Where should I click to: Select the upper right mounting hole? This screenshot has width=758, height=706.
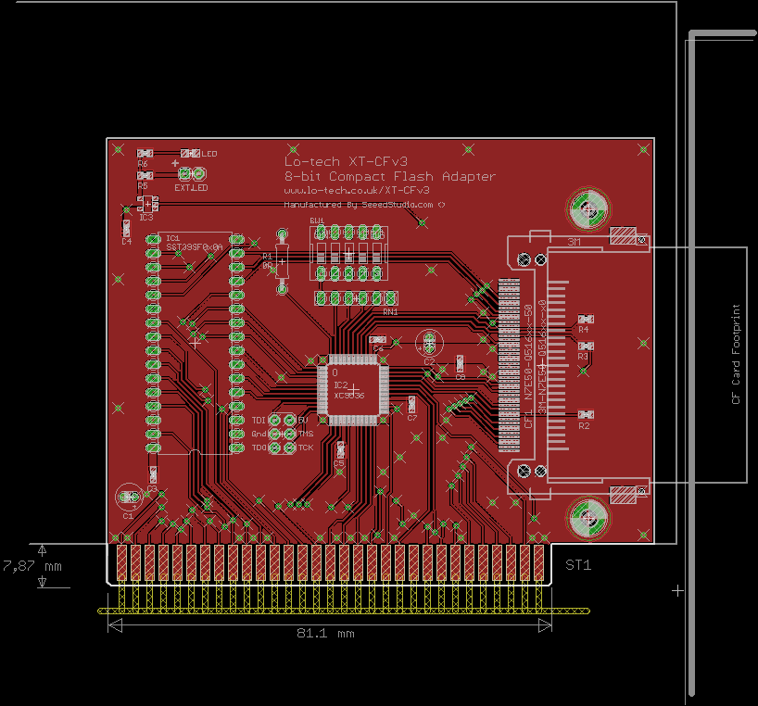pos(587,209)
